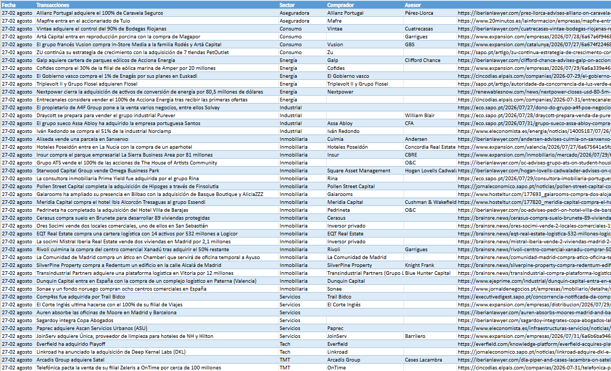Select the Vusion In-Store Media transaction cell
This screenshot has height=371, width=611.
click(x=157, y=45)
